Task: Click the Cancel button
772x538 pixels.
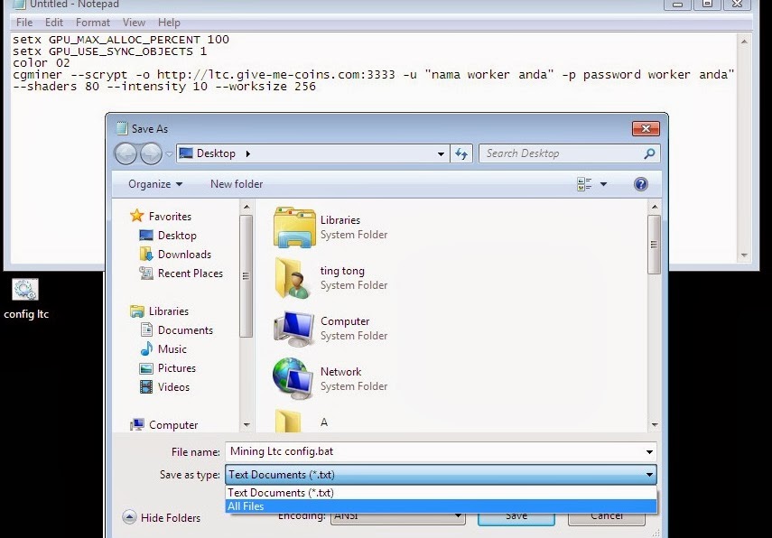Action: click(x=606, y=518)
